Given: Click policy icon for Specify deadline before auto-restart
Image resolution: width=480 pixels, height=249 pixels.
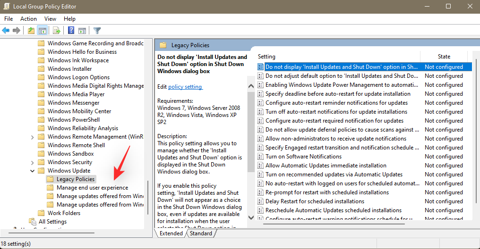Looking at the screenshot, I should point(260,94).
